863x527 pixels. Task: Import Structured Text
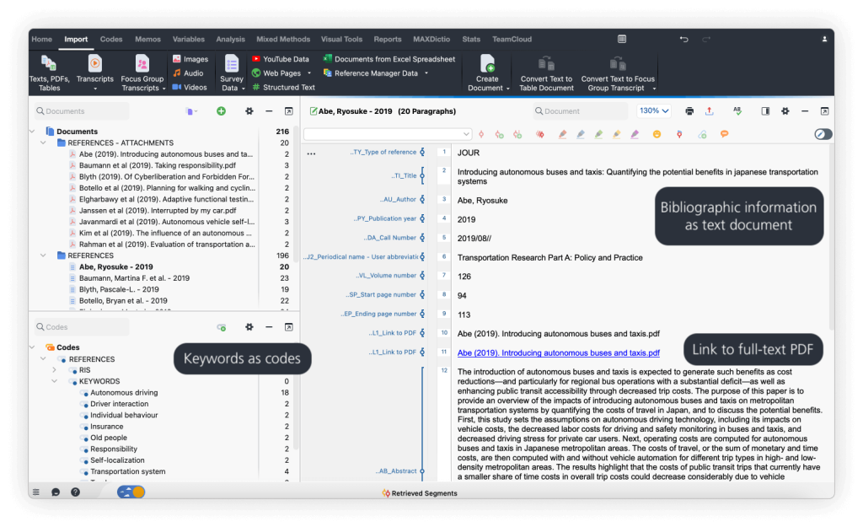coord(283,87)
